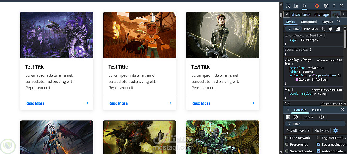
Task: Open the tiger mascot cartoon image
Action: 139,35
